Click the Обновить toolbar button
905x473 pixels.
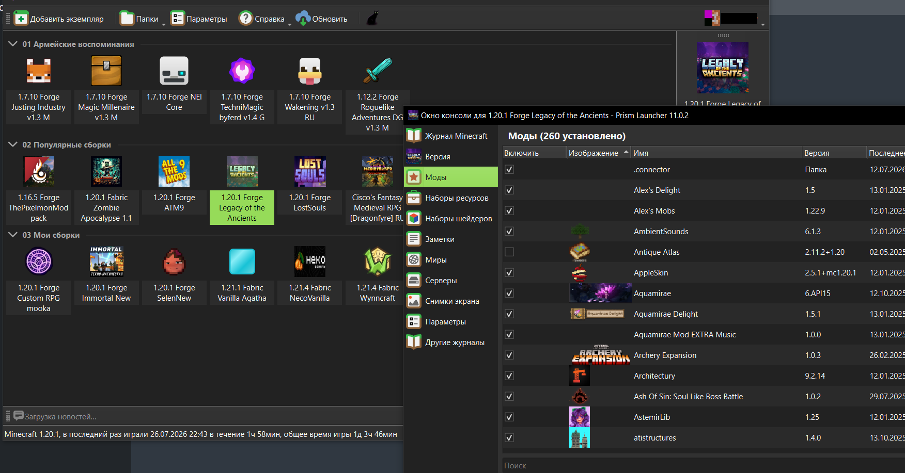click(x=322, y=19)
